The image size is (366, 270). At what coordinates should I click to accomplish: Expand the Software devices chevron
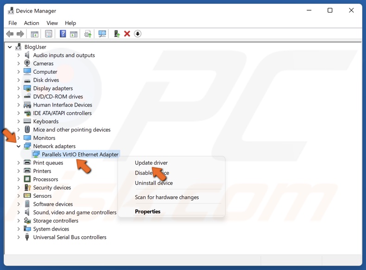19,204
